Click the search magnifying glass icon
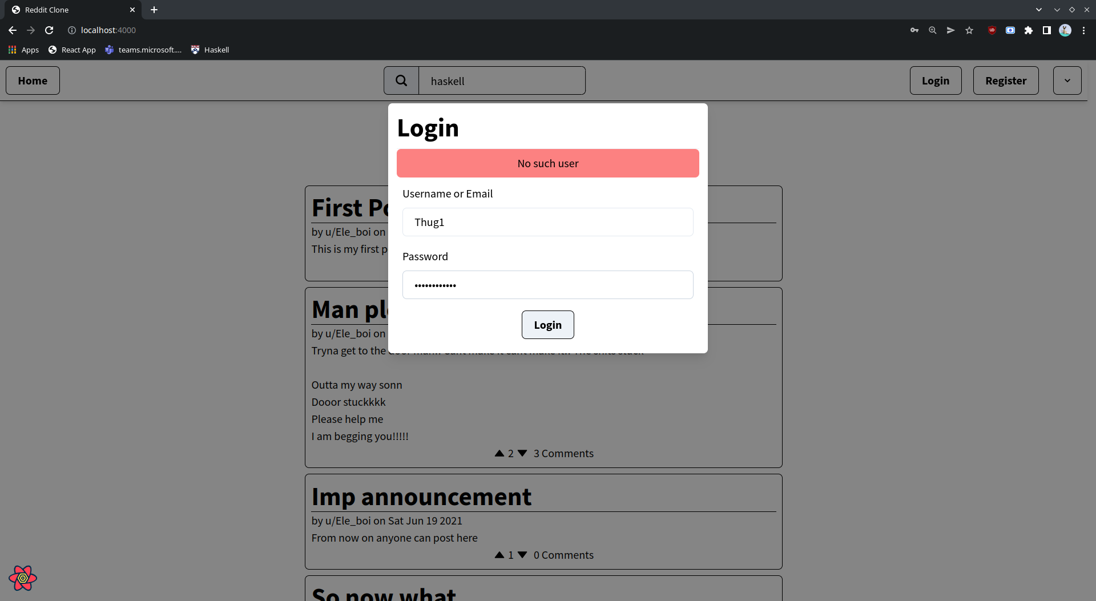The height and width of the screenshot is (601, 1096). [x=402, y=80]
